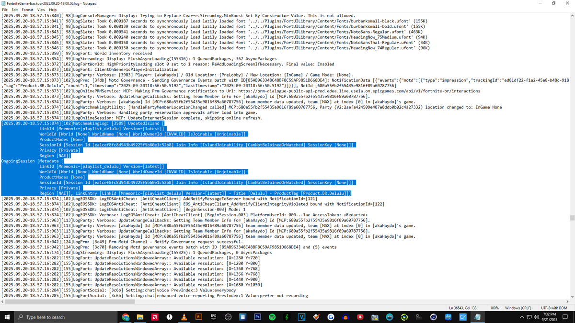Open the green treble clef taskbar app
575x323 pixels.
point(287,317)
